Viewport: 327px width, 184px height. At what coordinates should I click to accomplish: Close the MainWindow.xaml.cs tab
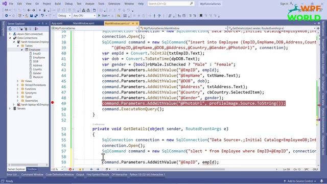[x=137, y=24]
